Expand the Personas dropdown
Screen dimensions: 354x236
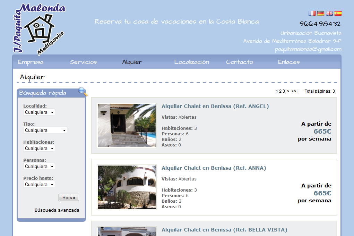point(39,167)
